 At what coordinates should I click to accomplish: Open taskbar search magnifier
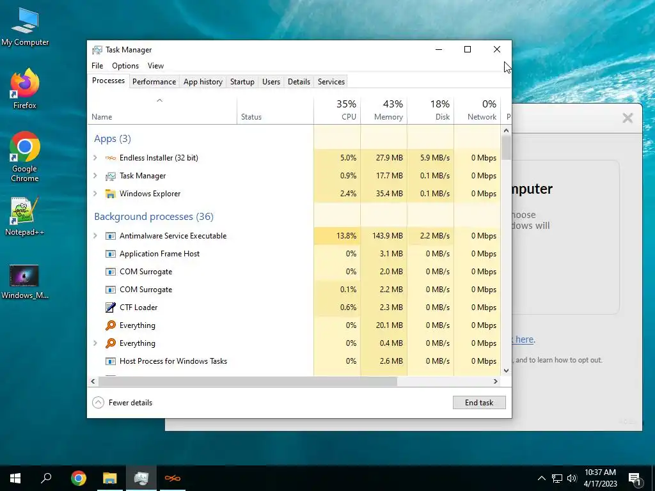point(46,478)
